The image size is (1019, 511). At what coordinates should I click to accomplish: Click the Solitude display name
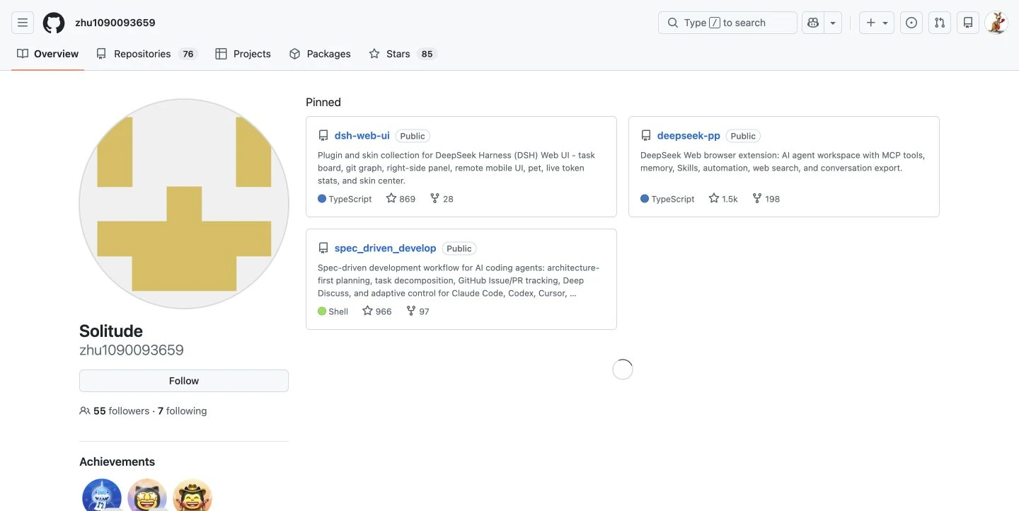click(x=111, y=331)
